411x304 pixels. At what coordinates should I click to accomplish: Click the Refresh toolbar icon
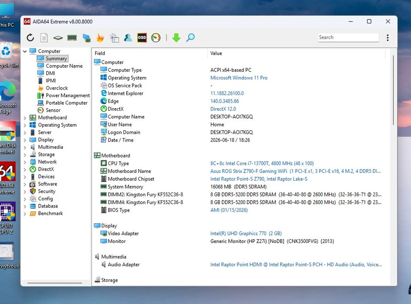[x=30, y=38]
